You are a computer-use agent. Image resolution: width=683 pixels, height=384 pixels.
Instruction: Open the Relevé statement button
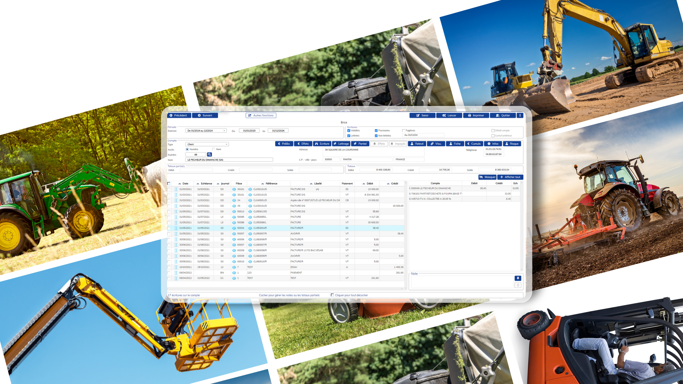click(x=417, y=144)
